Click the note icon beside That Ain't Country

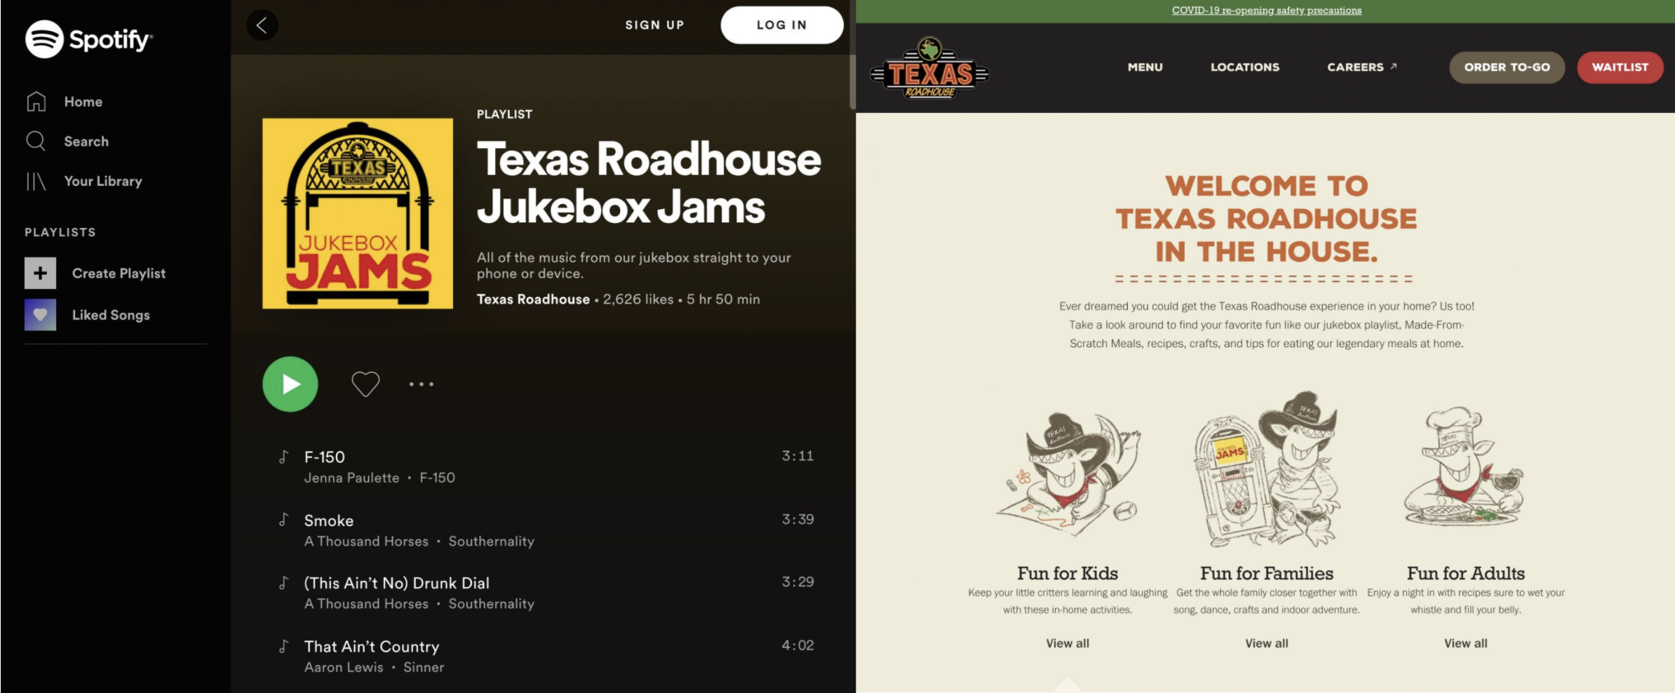tap(283, 646)
